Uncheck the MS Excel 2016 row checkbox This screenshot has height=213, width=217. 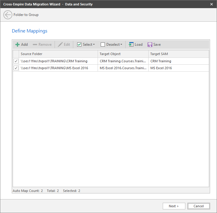[x=16, y=68]
